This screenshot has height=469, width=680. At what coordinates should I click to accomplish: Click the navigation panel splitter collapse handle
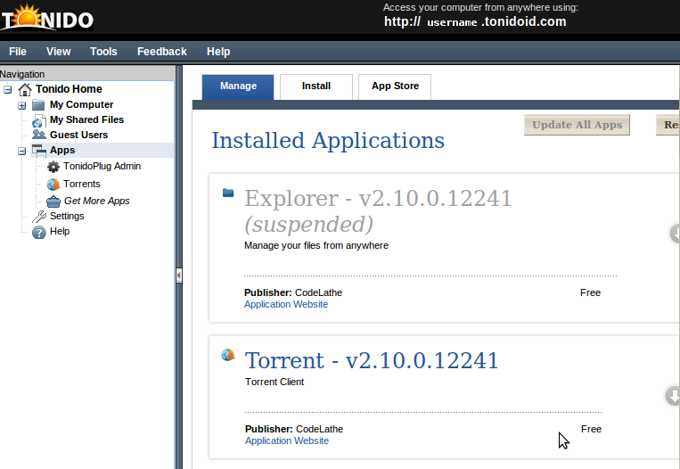pos(178,276)
